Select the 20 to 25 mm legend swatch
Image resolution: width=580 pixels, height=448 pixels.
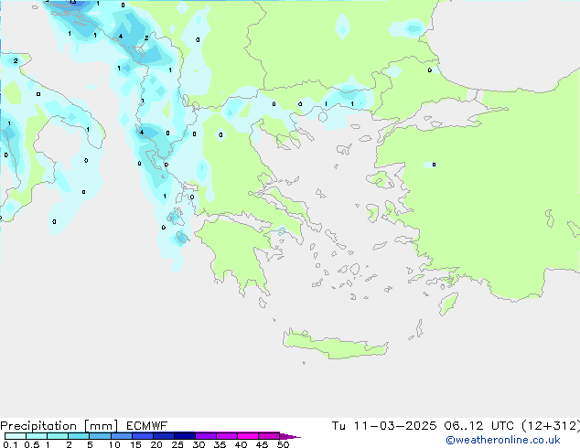(163, 436)
